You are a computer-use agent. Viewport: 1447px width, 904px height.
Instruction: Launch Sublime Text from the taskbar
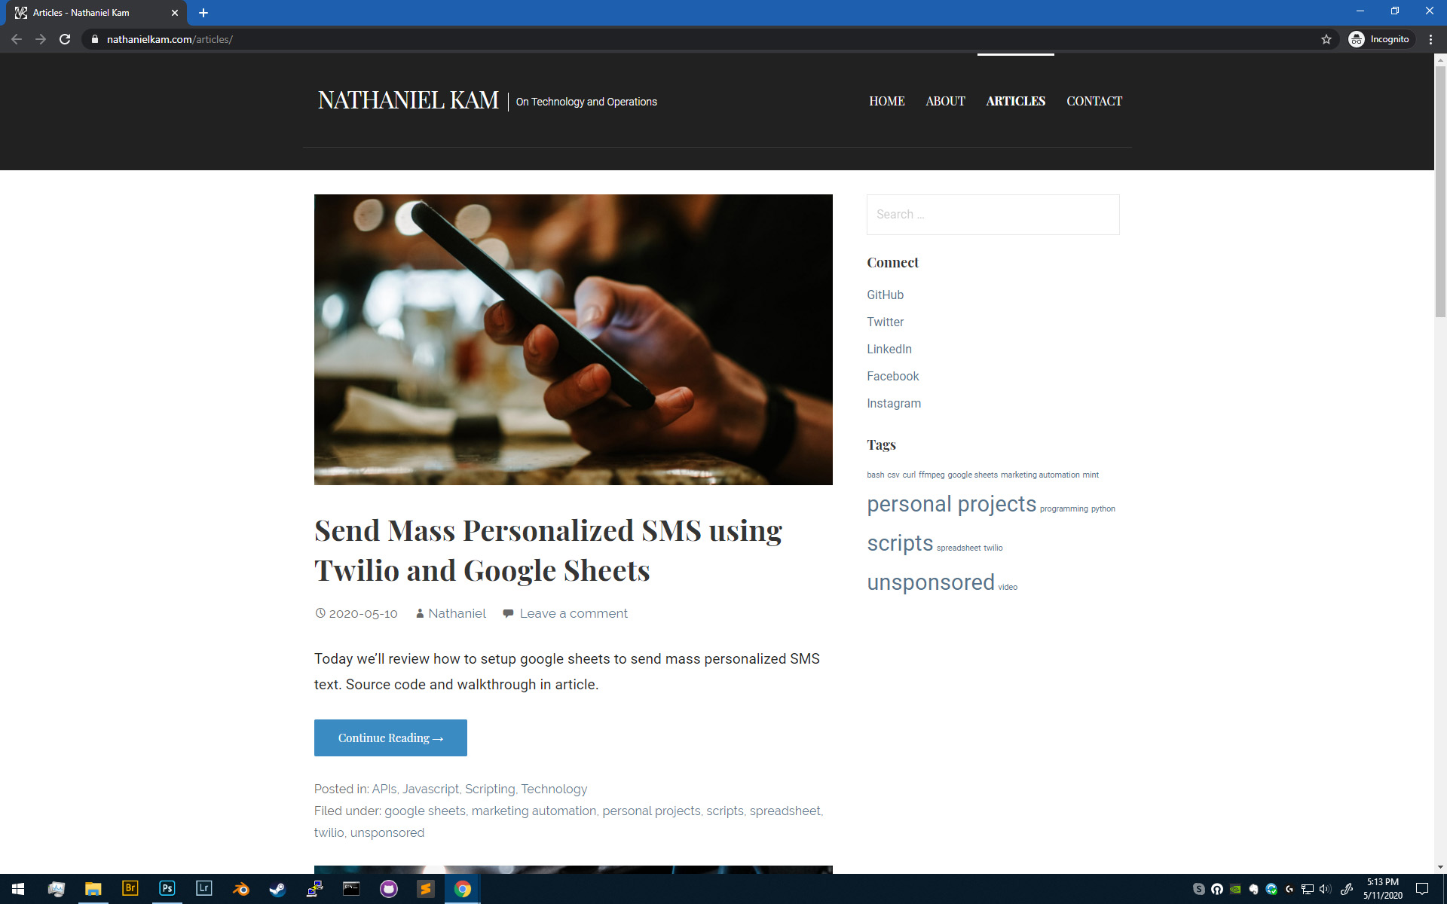click(x=426, y=889)
